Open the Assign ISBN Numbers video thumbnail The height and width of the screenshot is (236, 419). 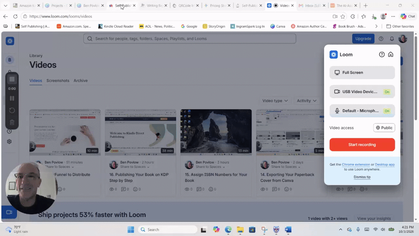216,132
